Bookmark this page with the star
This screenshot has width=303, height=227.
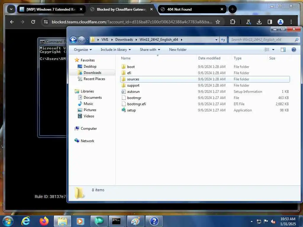tap(218, 22)
